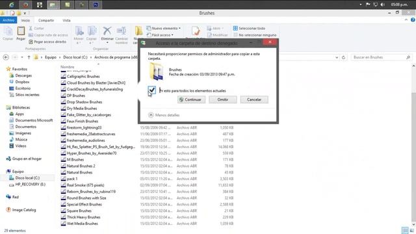Click the Help question mark icon

(x=413, y=20)
